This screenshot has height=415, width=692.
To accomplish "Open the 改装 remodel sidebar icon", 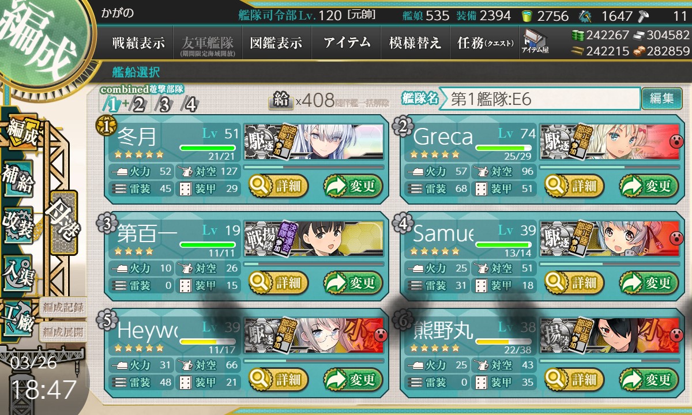I will tap(18, 225).
